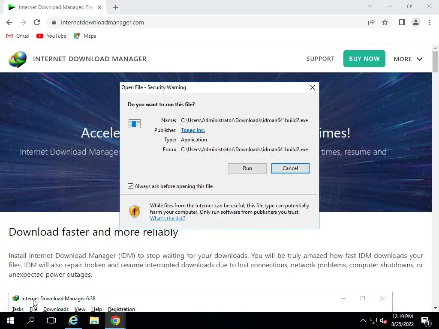Click the Tasks menu in IDM screenshot
Image resolution: width=439 pixels, height=329 pixels.
point(18,309)
